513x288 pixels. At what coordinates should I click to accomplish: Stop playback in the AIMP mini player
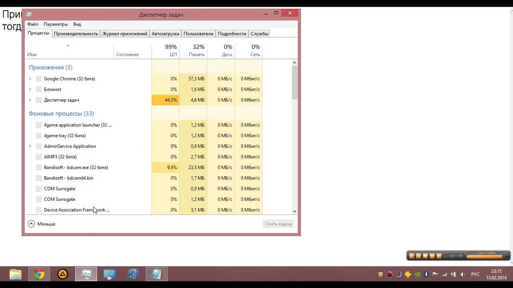[425, 256]
